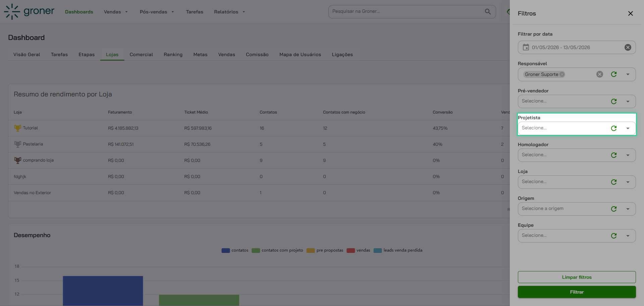Switch to the Visão Geral tab
This screenshot has width=644, height=306.
26,54
